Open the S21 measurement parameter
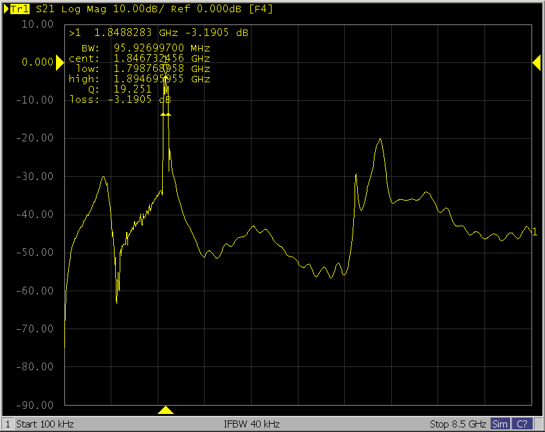This screenshot has width=545, height=432. 45,9
